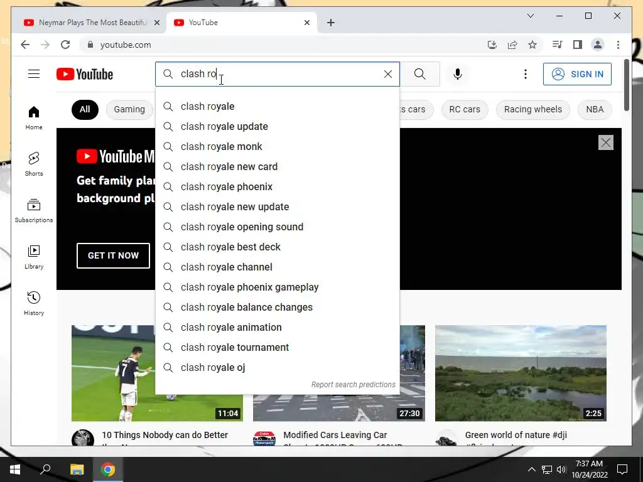Screen dimensions: 643x482
Task: Choose suggestion "clash royale update"
Action: (x=277, y=127)
